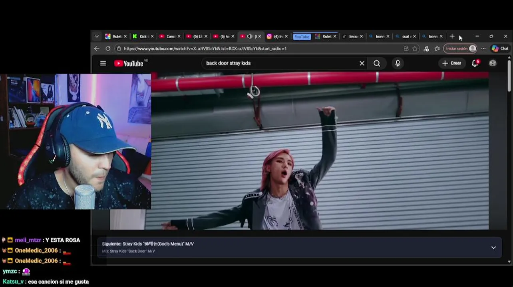Switch to the (6) LE YouTube tab
The image size is (513, 287).
click(x=194, y=36)
